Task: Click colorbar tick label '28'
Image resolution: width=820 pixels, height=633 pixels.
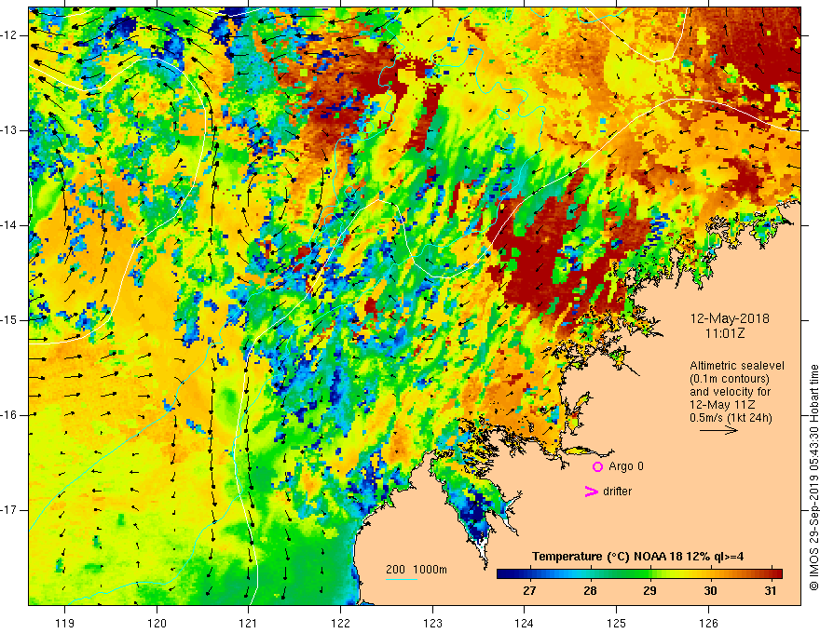Action: pyautogui.click(x=590, y=591)
